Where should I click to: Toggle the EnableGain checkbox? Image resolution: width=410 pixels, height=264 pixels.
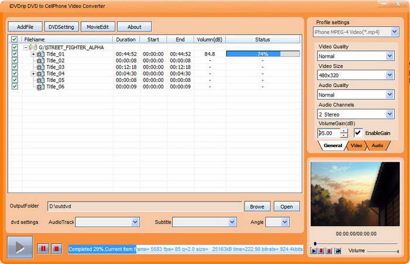[x=358, y=133]
